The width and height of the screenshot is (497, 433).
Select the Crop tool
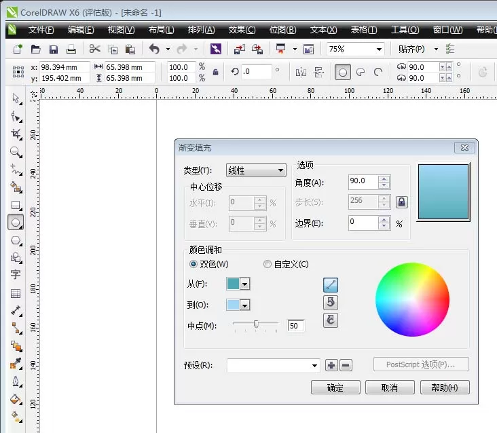pos(16,134)
